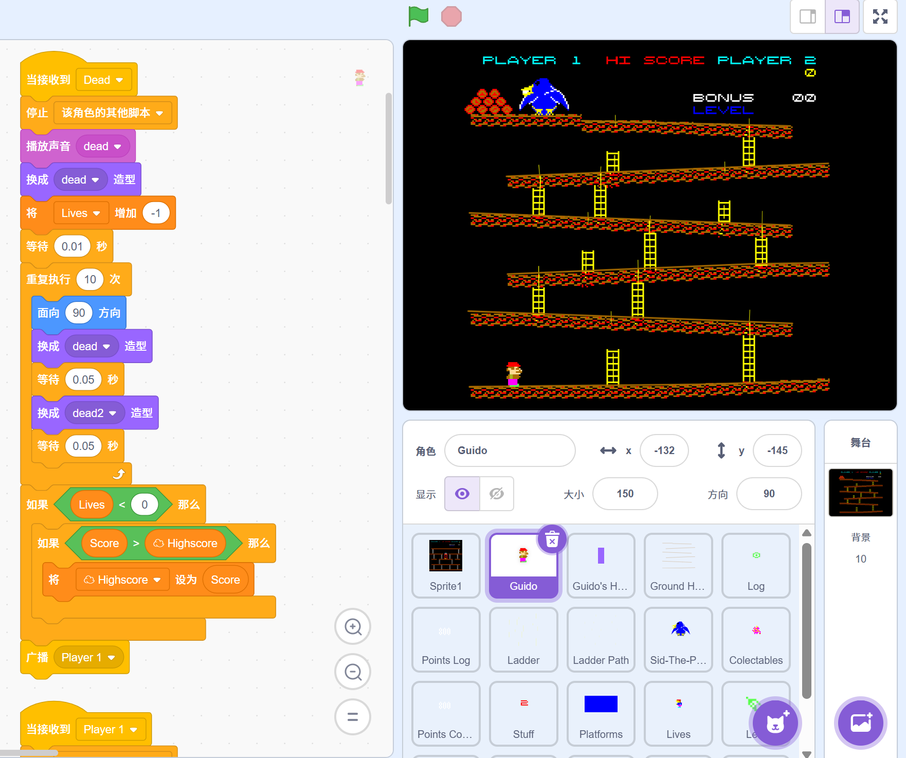Reset workspace zoom with the equals button
906x758 pixels.
click(353, 716)
